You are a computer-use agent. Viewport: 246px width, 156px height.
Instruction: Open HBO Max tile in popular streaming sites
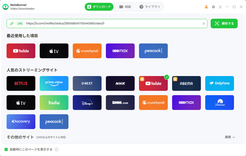[x=186, y=103]
